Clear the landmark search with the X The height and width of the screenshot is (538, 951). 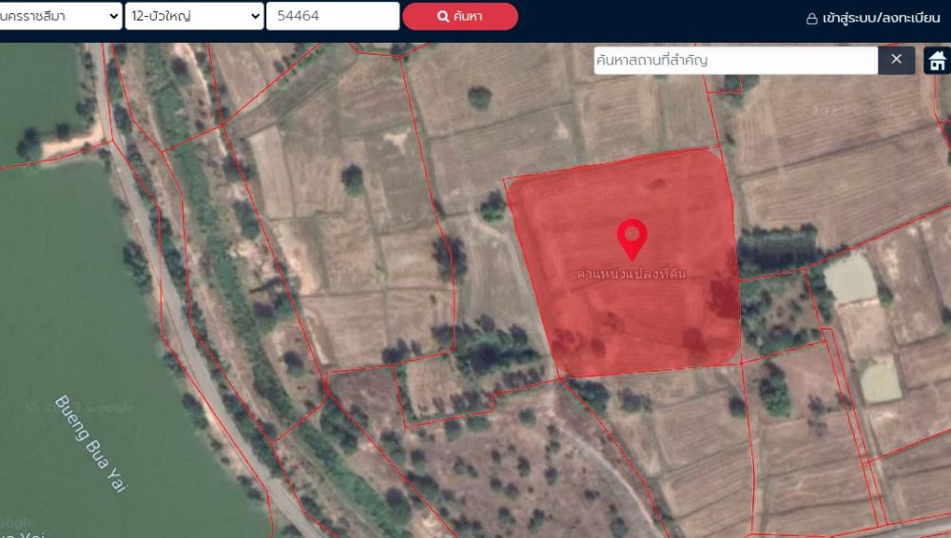click(x=896, y=60)
